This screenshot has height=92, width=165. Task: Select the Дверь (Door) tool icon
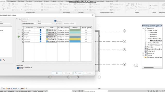coord(9,5)
